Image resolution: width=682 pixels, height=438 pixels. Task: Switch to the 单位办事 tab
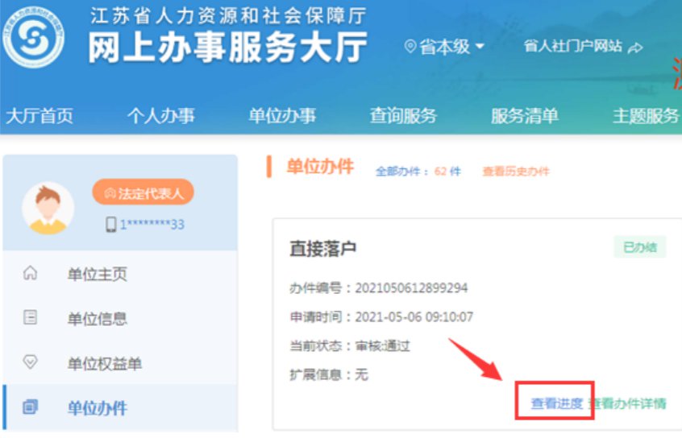(282, 116)
